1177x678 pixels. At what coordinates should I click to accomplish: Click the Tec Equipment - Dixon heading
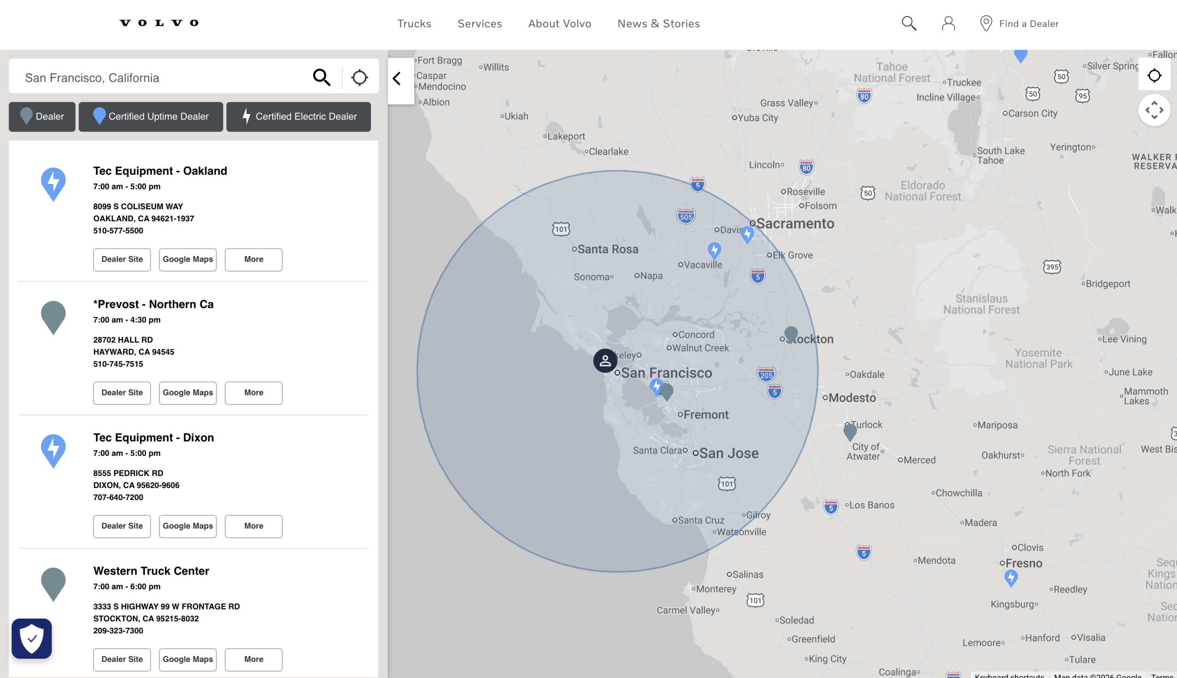pos(154,438)
